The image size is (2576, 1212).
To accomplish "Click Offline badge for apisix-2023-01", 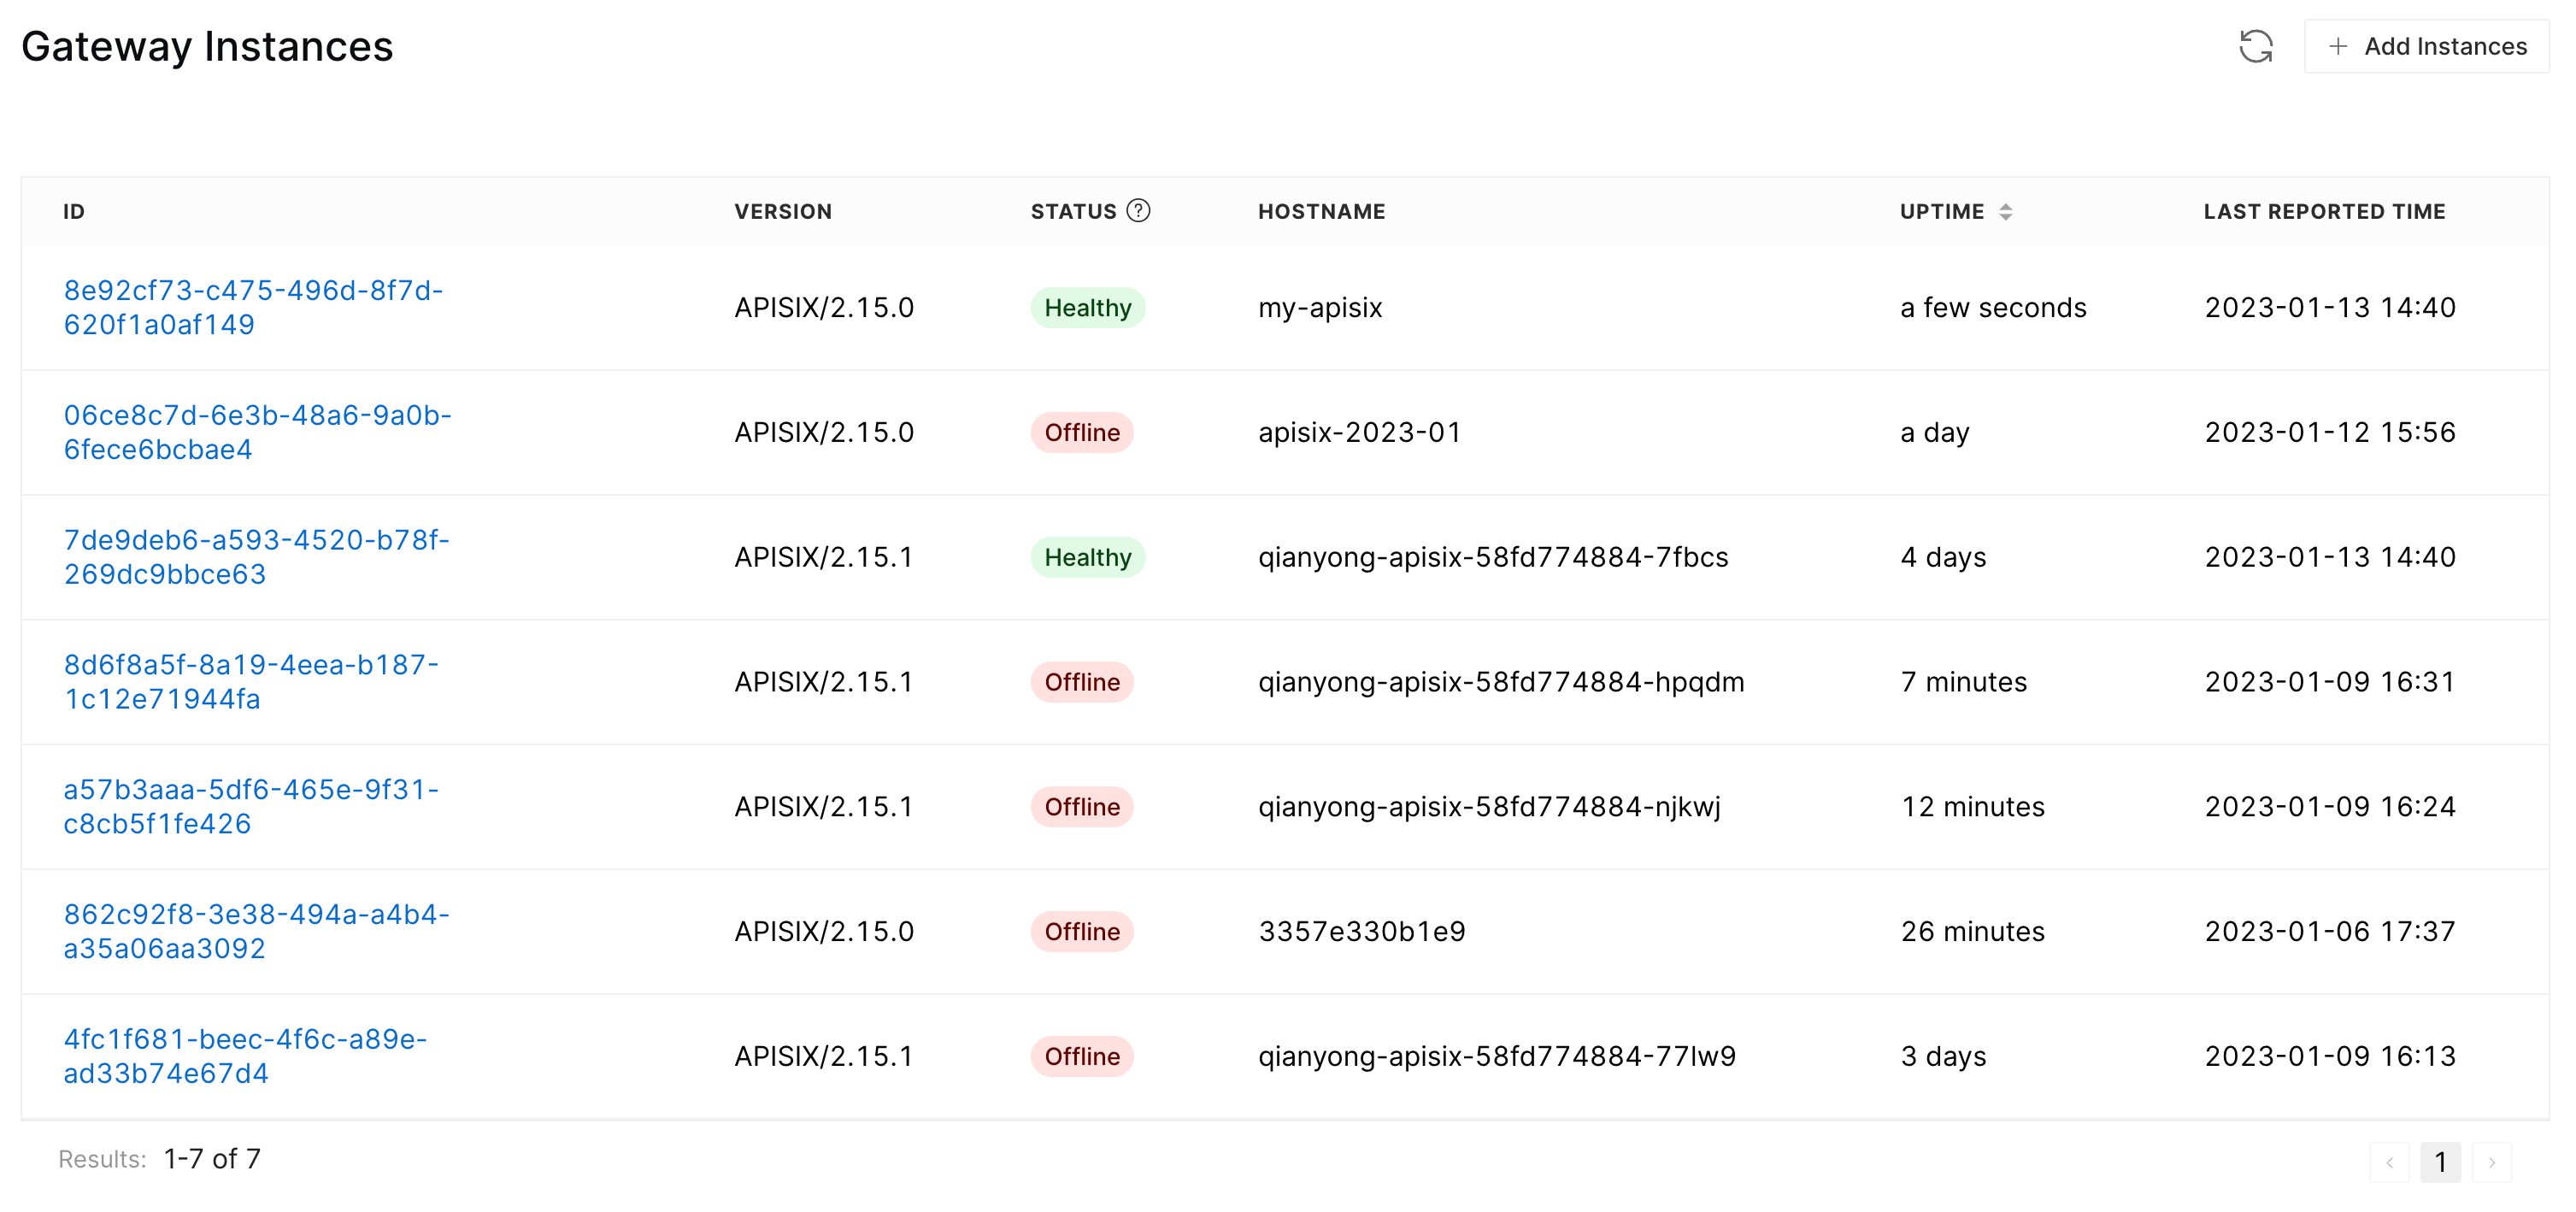I will tap(1082, 433).
